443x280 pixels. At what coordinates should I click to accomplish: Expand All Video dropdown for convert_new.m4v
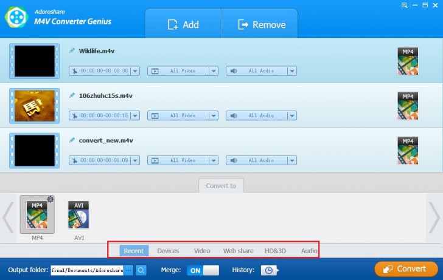[214, 160]
